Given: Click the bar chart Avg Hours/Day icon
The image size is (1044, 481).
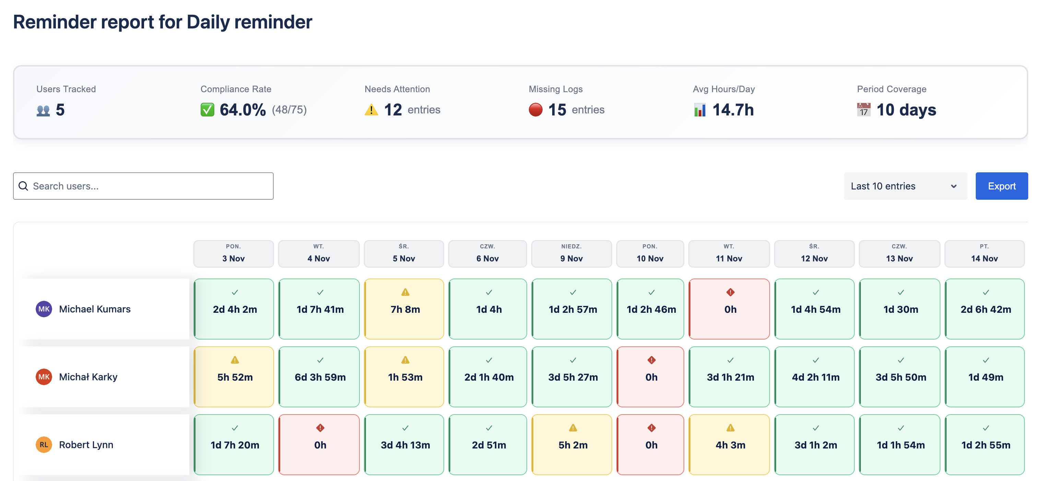Looking at the screenshot, I should 700,110.
